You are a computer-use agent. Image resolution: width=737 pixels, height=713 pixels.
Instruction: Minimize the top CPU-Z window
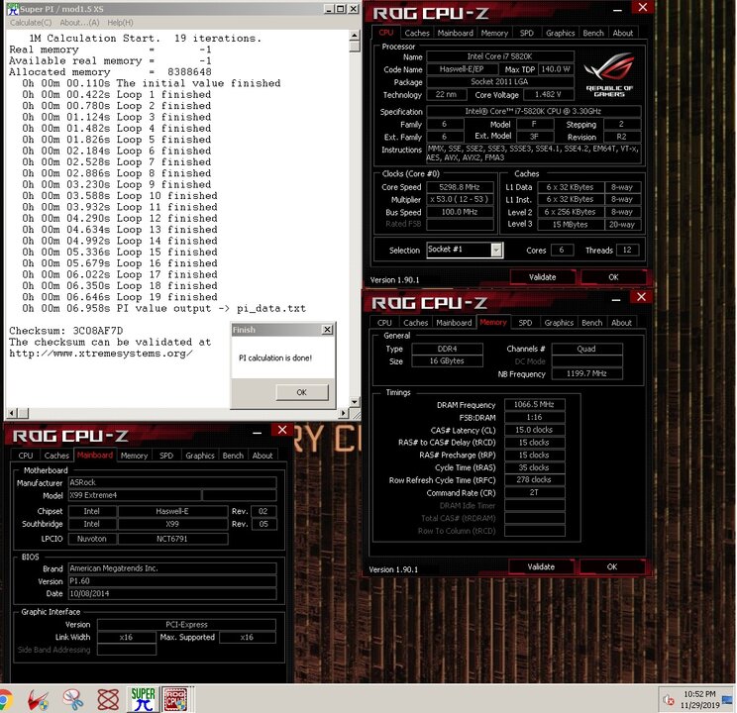pos(617,10)
